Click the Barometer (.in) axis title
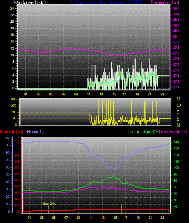 tap(165, 2)
